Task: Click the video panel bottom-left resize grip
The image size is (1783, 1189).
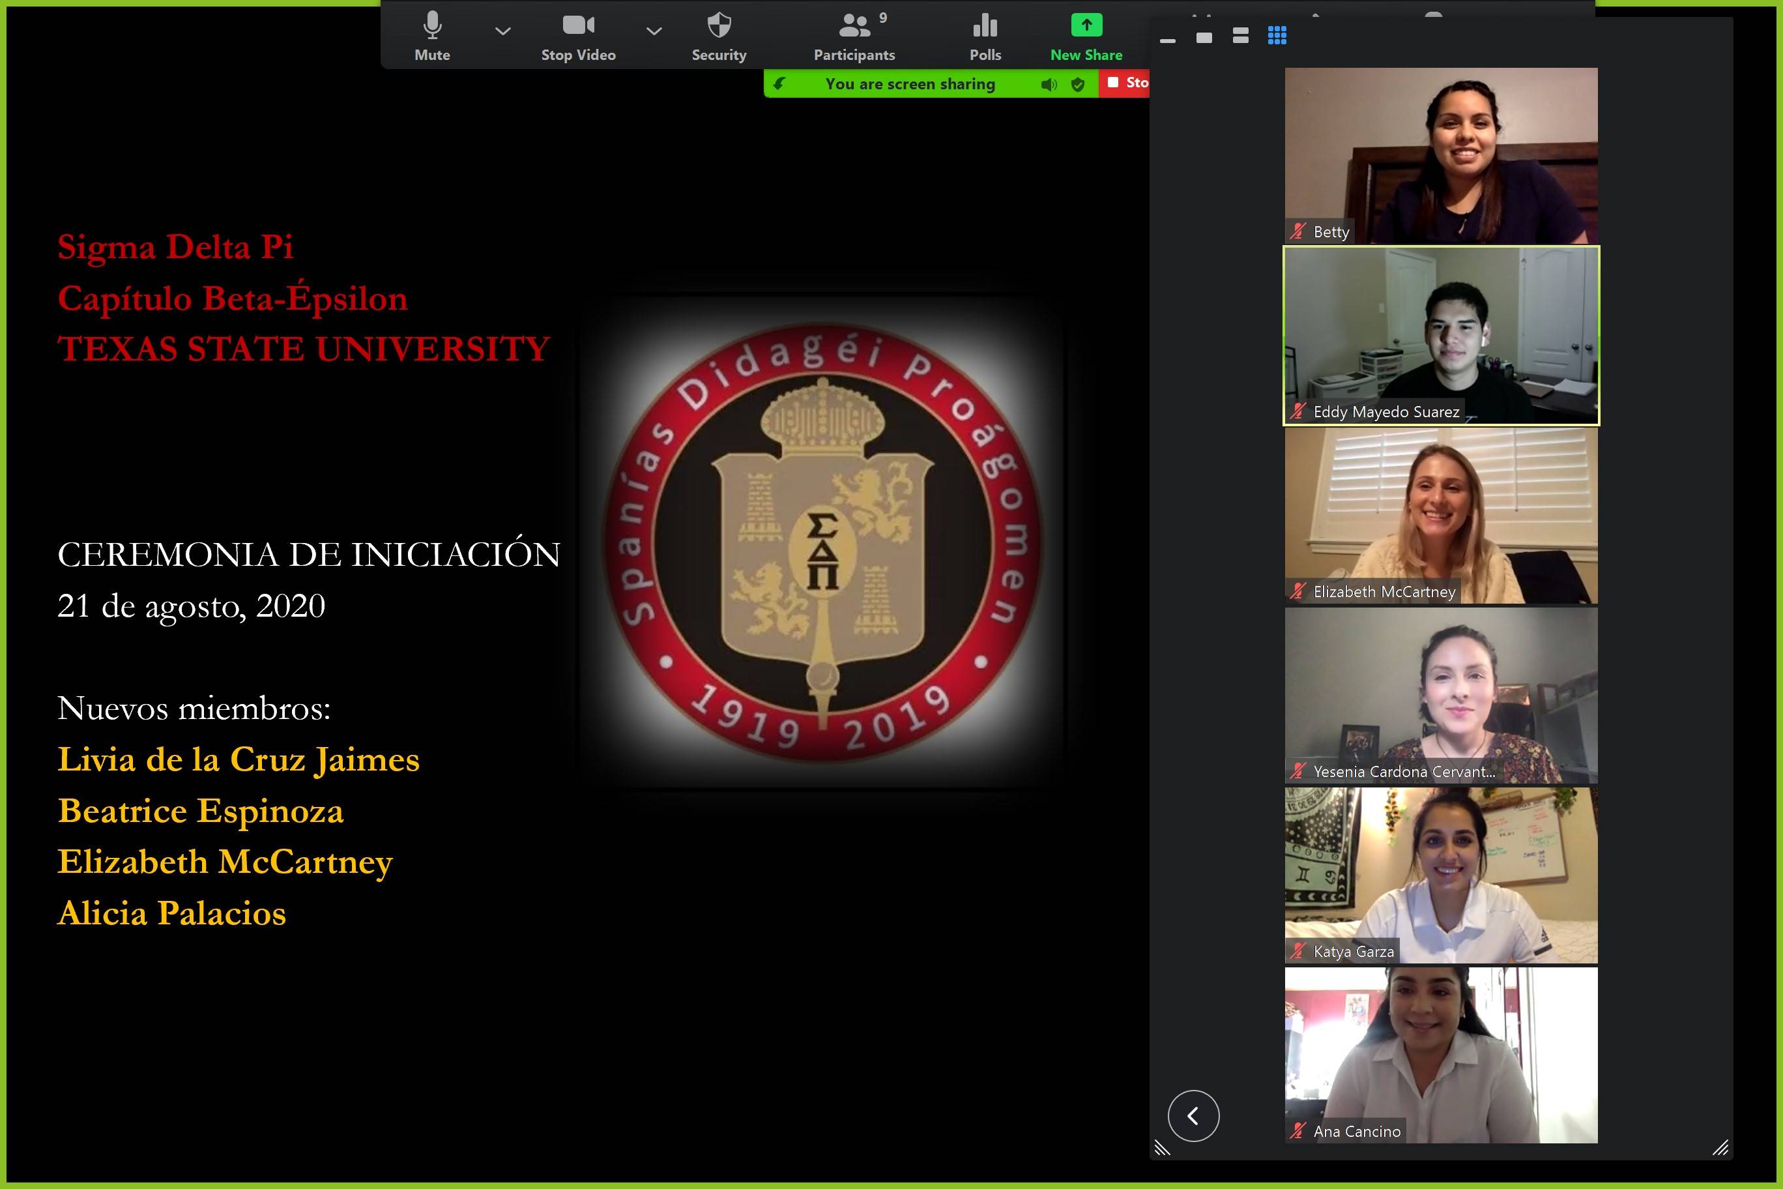Action: tap(1162, 1147)
